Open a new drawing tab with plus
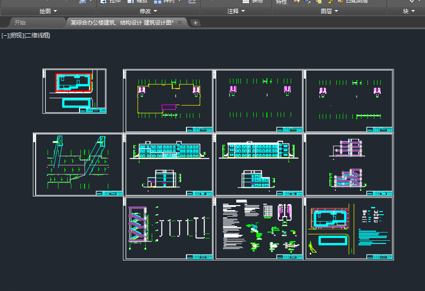The image size is (425, 291). tap(195, 23)
